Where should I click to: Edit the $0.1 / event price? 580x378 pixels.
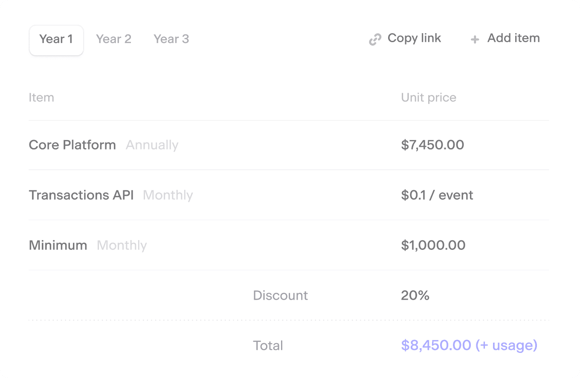437,195
